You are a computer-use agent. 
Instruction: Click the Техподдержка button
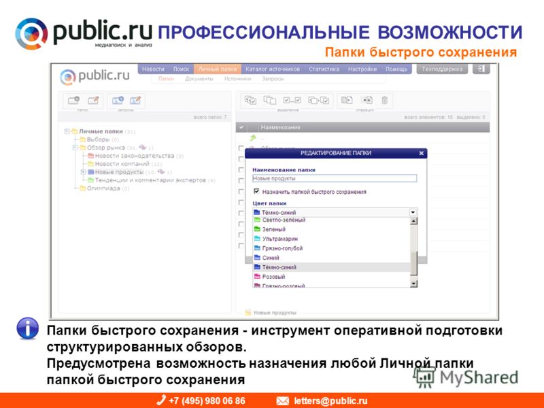click(x=442, y=69)
